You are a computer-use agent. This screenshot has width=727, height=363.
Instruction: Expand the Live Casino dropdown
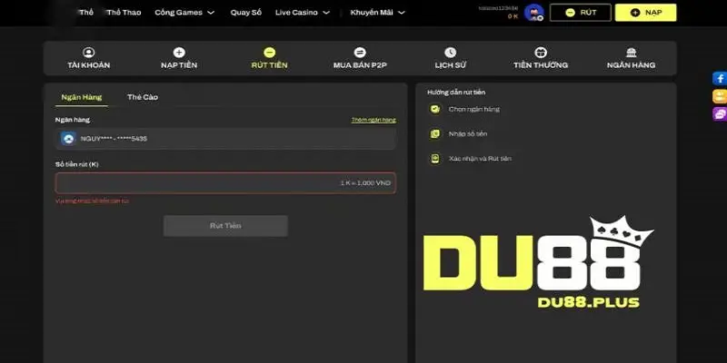coord(301,13)
